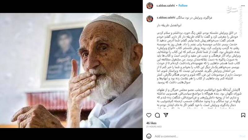This screenshot has height=140, width=248.
Task: Like the post with the heart icon
Action: pos(149,115)
